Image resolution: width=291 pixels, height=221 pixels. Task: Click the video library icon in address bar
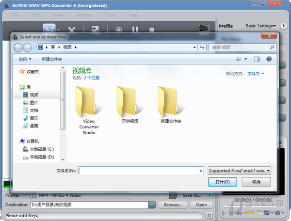click(x=40, y=47)
